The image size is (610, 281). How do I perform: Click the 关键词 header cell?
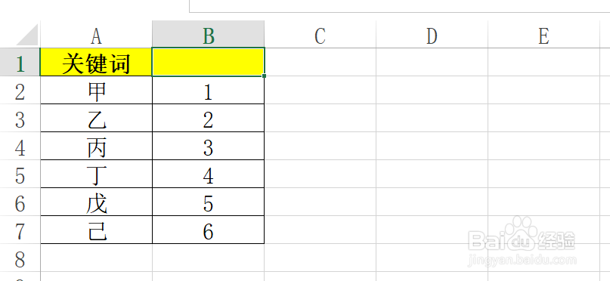coord(96,62)
